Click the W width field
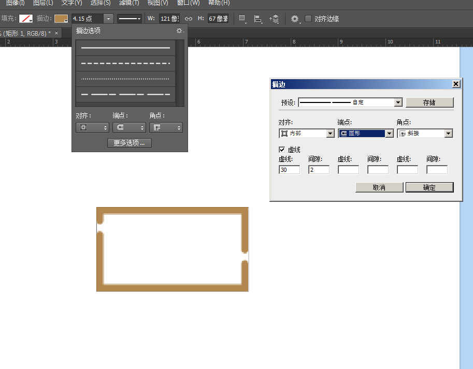Image resolution: width=473 pixels, height=369 pixels. 169,19
